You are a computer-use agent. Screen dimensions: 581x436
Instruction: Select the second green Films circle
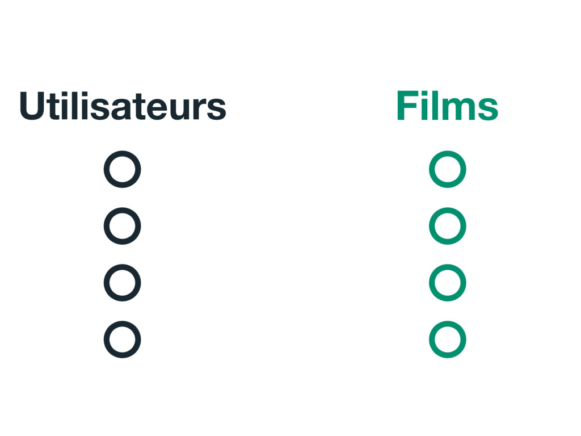click(448, 226)
